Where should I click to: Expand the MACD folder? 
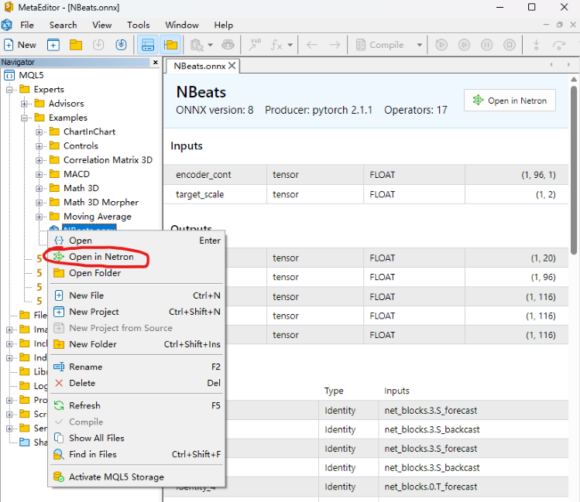click(x=39, y=174)
